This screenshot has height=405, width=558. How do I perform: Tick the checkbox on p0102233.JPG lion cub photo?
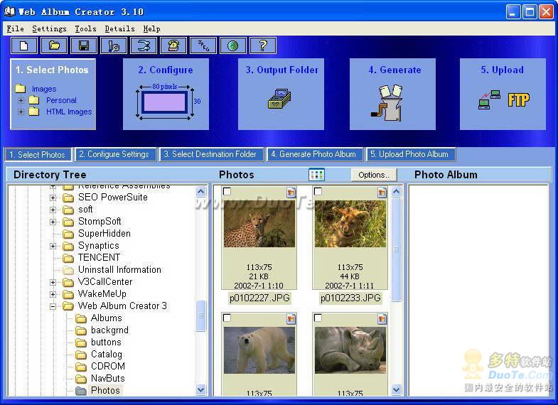(x=318, y=192)
